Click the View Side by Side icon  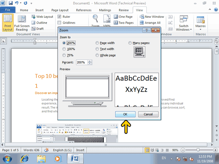pyautogui.click(x=170, y=17)
